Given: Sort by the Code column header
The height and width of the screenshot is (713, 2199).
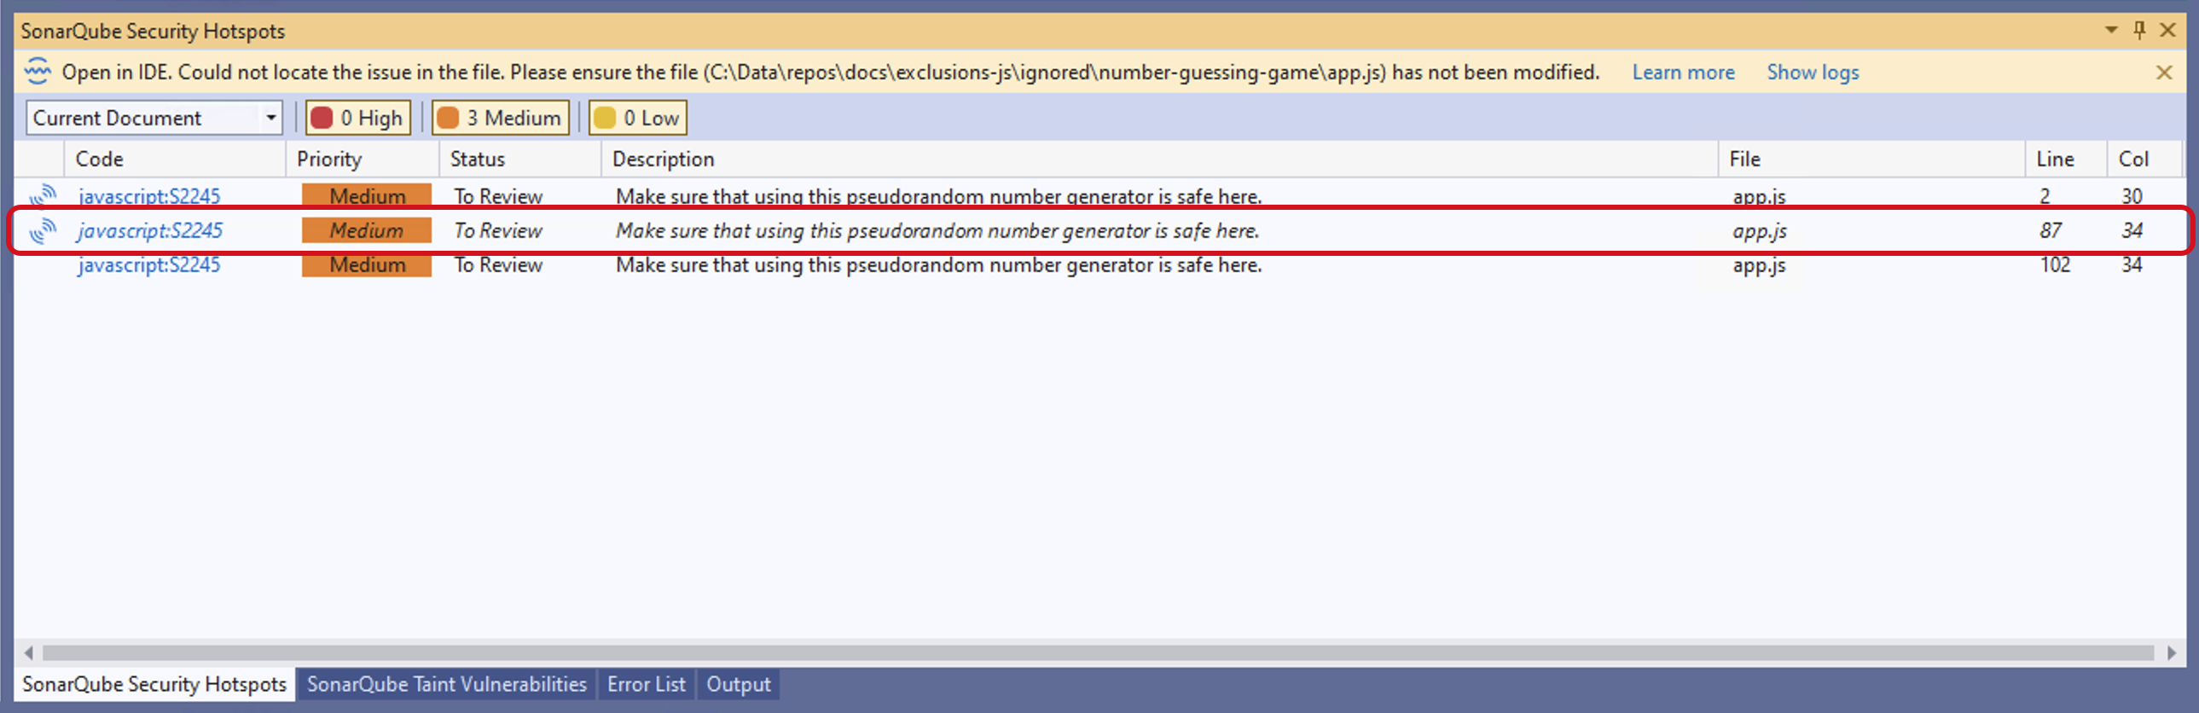Looking at the screenshot, I should click(x=175, y=159).
